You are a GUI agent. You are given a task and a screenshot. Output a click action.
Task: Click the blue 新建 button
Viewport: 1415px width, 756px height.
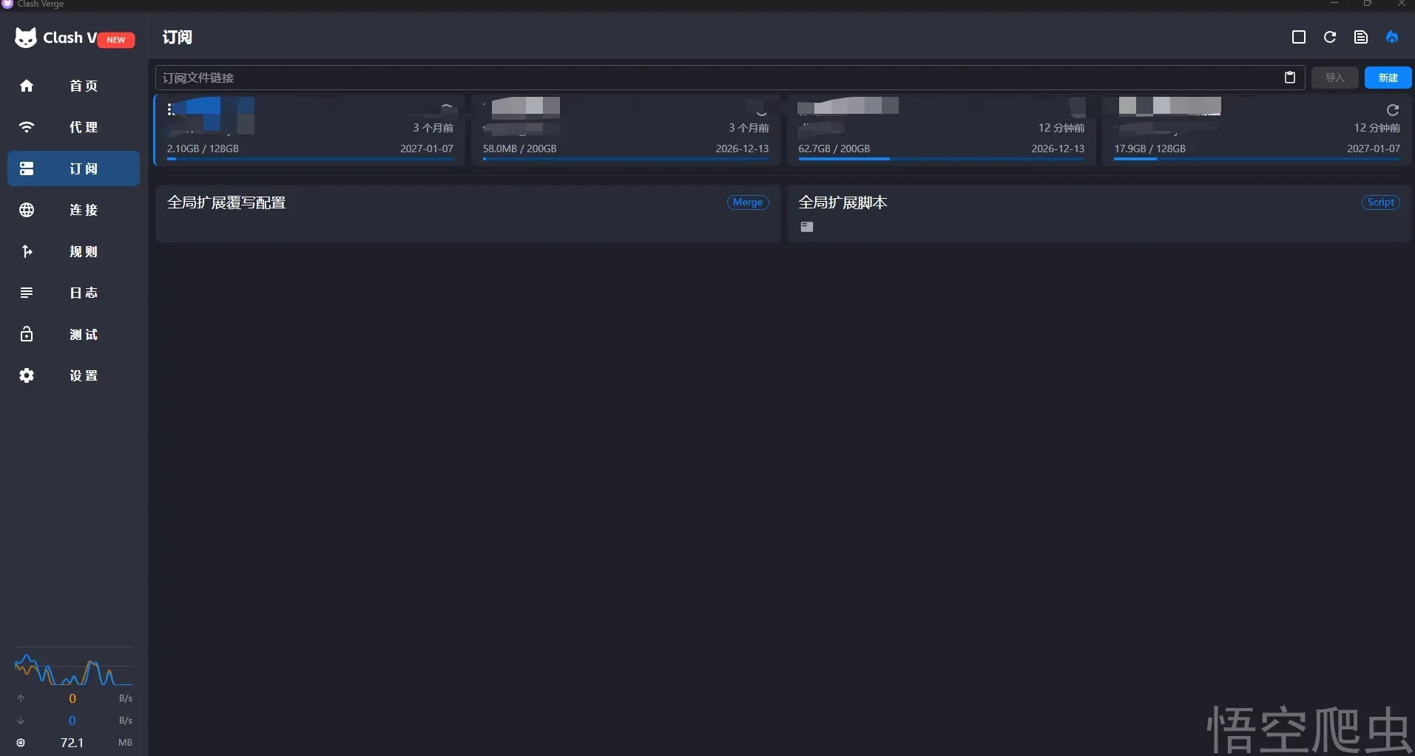(1388, 78)
